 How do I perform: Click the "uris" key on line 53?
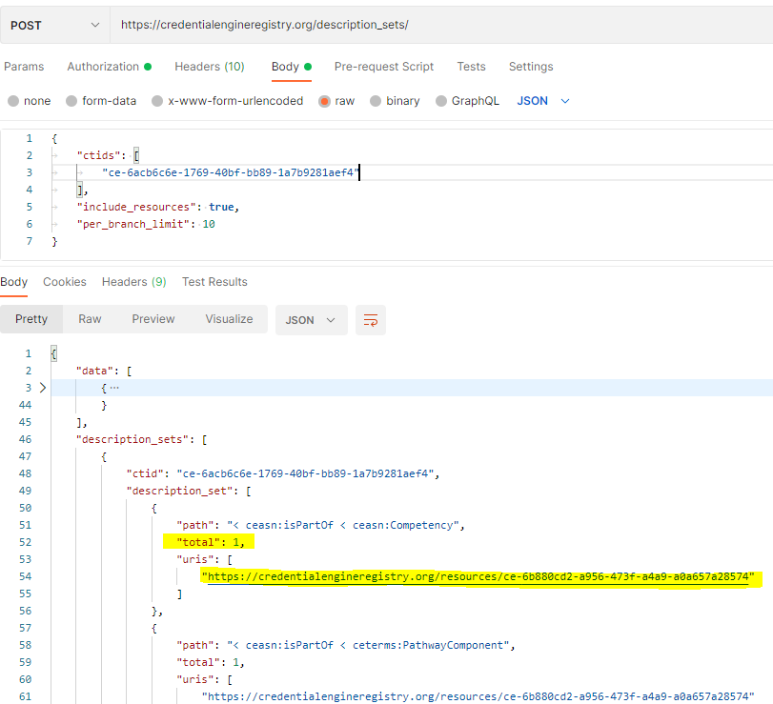click(x=195, y=559)
